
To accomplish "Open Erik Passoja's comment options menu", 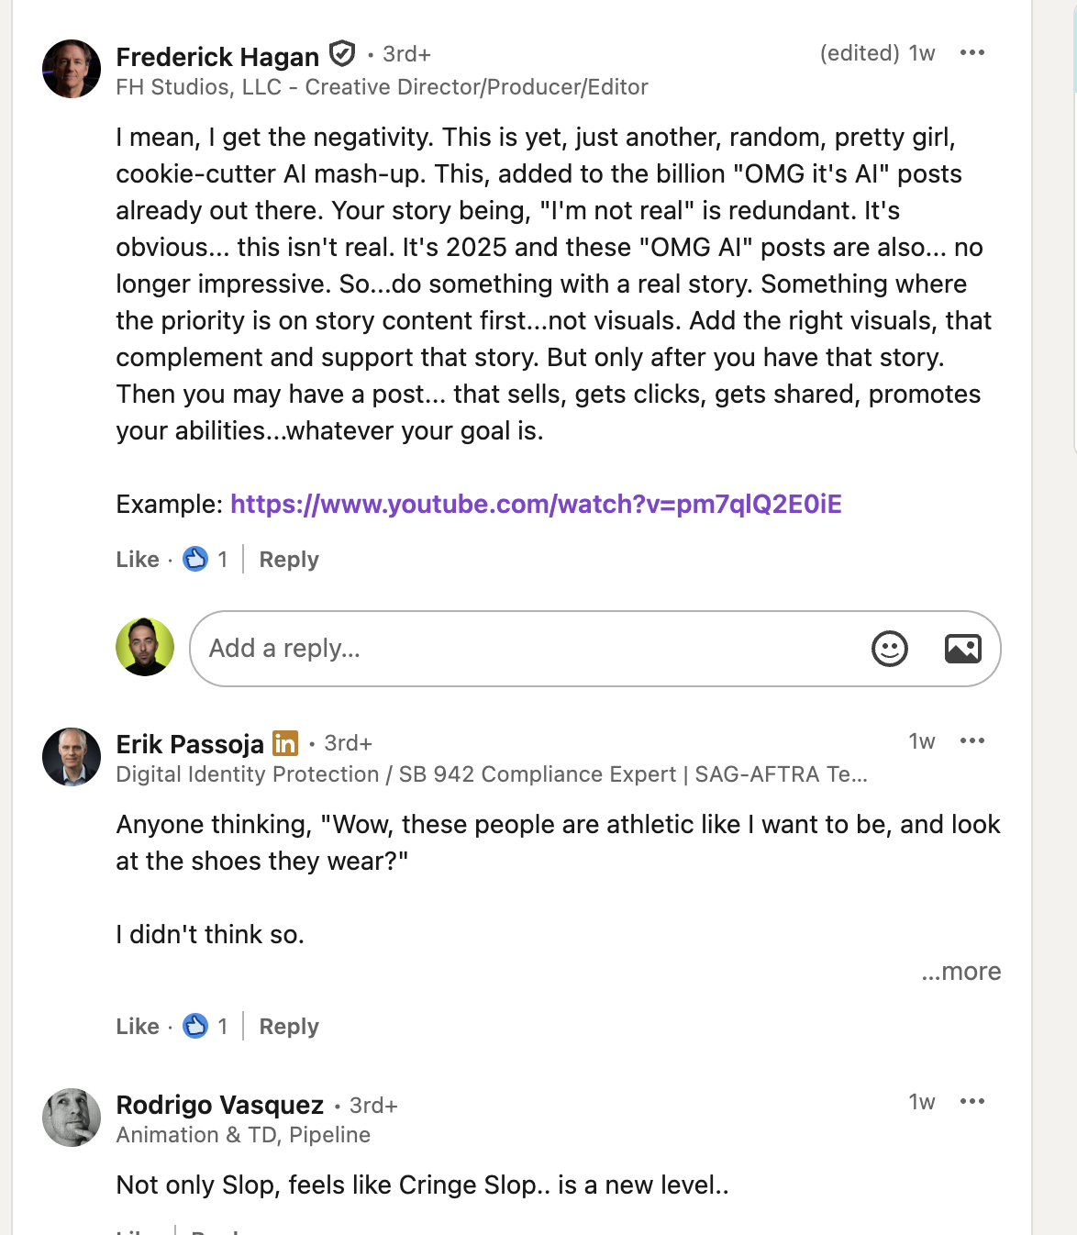I will (972, 741).
